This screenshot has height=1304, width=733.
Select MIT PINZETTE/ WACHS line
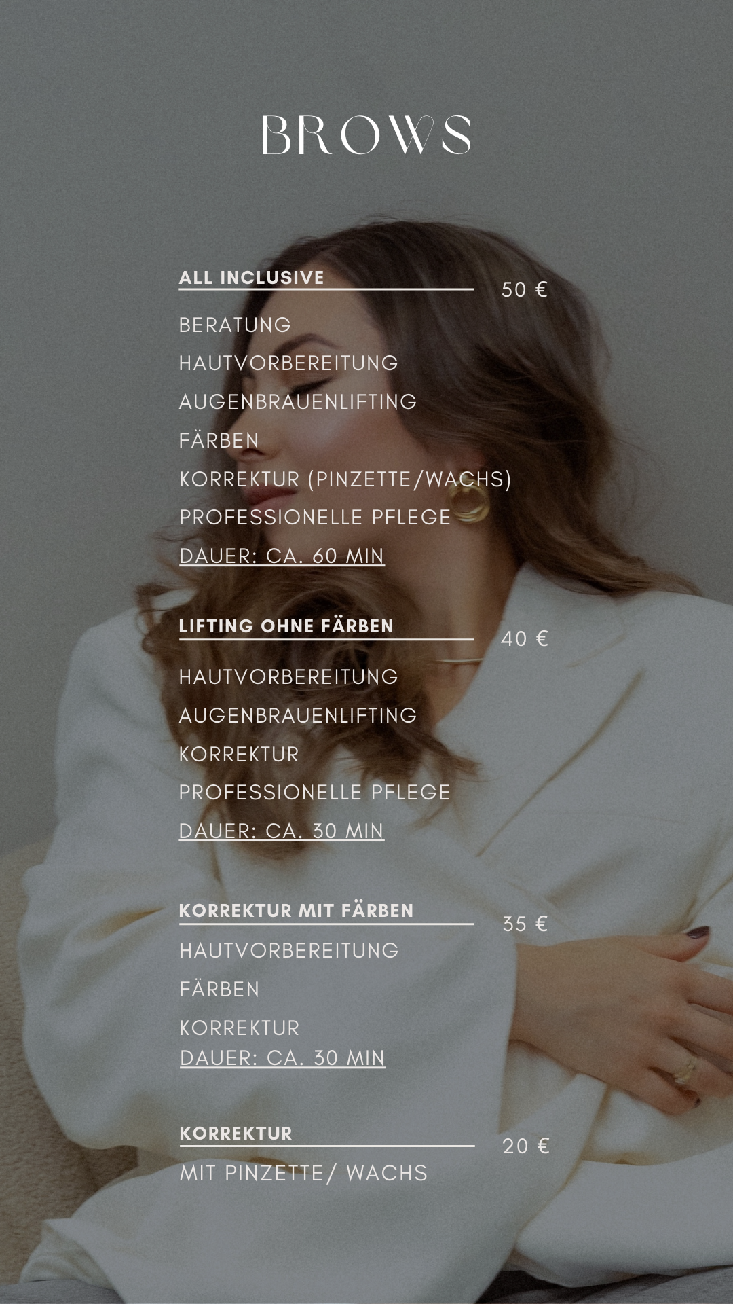click(x=303, y=1174)
